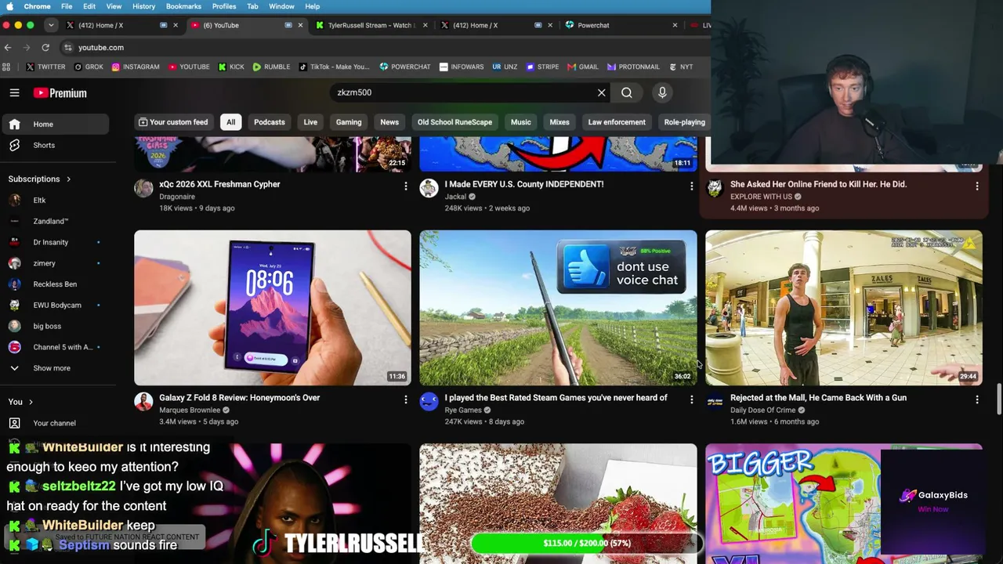Open the Bookmarks menu in the menu bar
This screenshot has width=1003, height=564.
point(183,6)
